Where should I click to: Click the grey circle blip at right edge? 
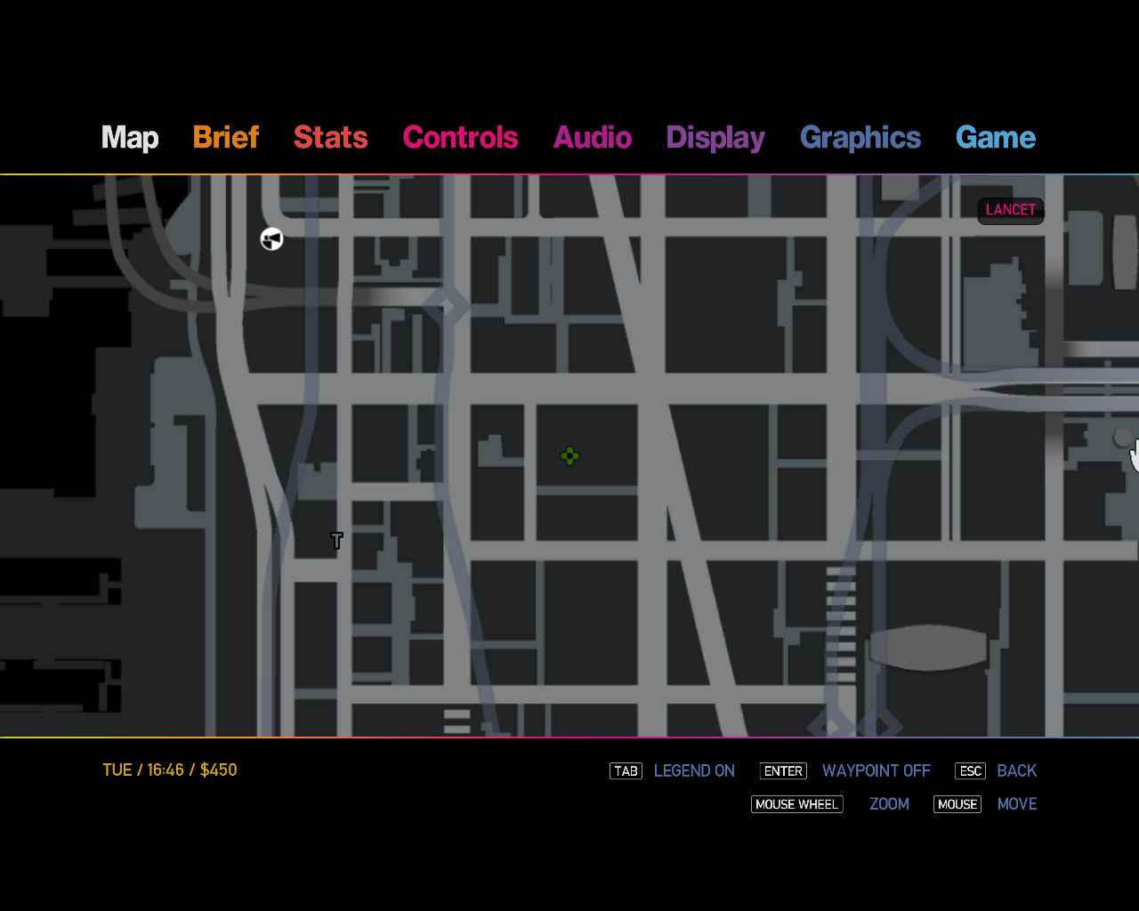tap(1123, 437)
